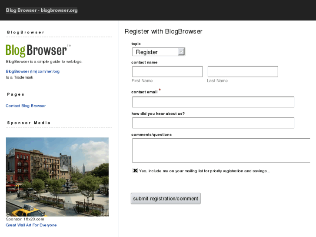Click the submit registration/comment button
Screen dimensions: 316x237
(x=166, y=198)
